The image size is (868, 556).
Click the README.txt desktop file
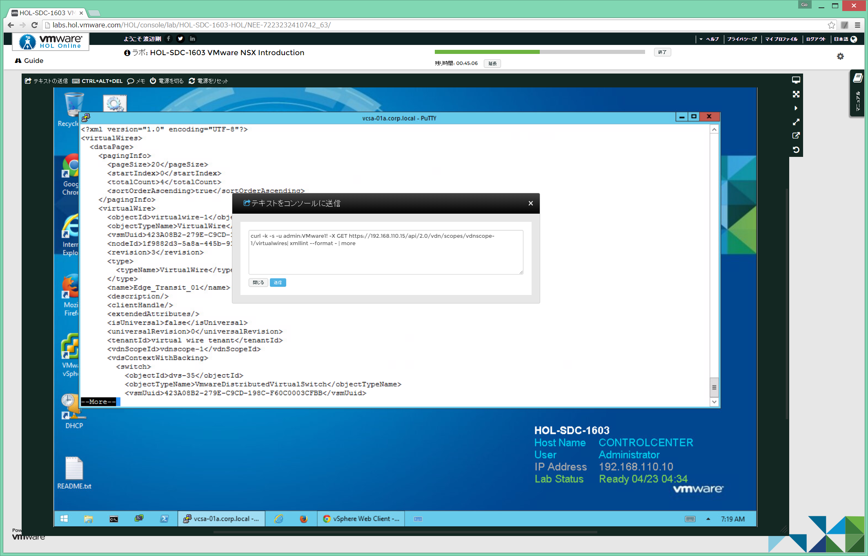click(x=74, y=473)
